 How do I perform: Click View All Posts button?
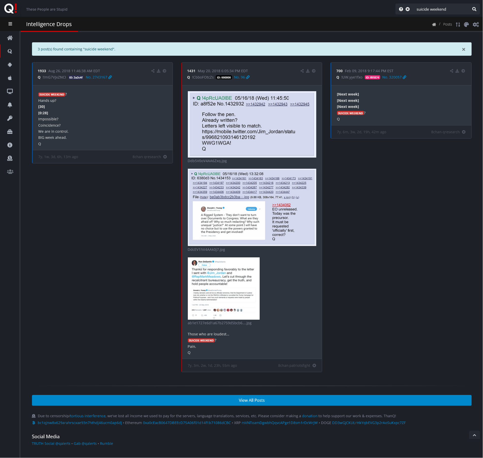[x=252, y=400]
